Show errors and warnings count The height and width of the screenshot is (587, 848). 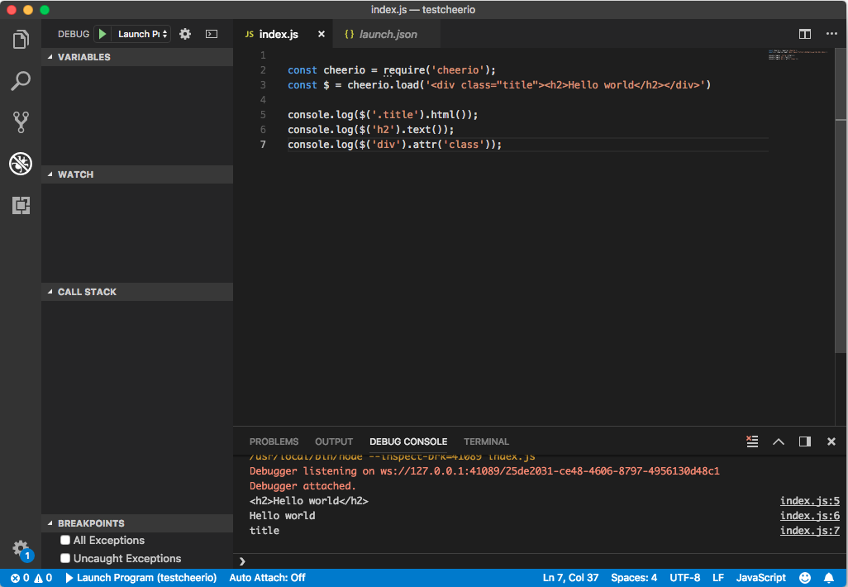pyautogui.click(x=31, y=578)
